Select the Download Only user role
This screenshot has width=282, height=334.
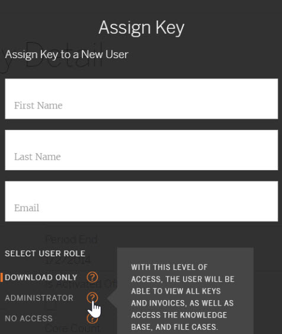click(x=41, y=278)
